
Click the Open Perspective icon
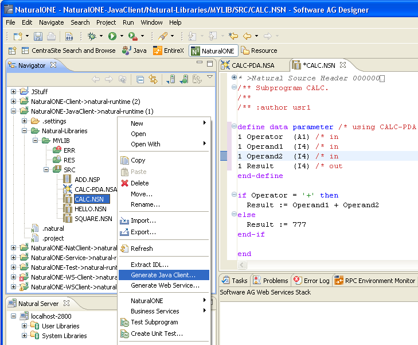click(12, 51)
